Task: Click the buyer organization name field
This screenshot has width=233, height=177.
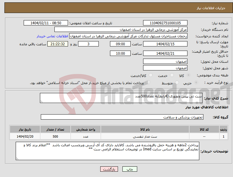Action: point(121,29)
